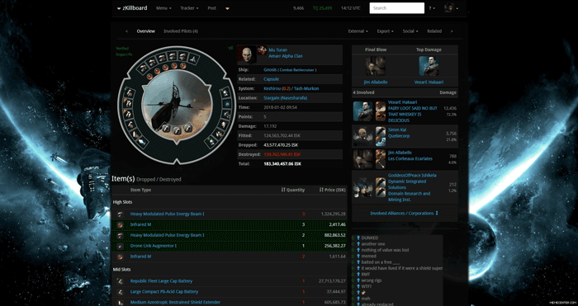This screenshot has width=578, height=306.
Task: Expand the Export dropdown
Action: click(386, 31)
